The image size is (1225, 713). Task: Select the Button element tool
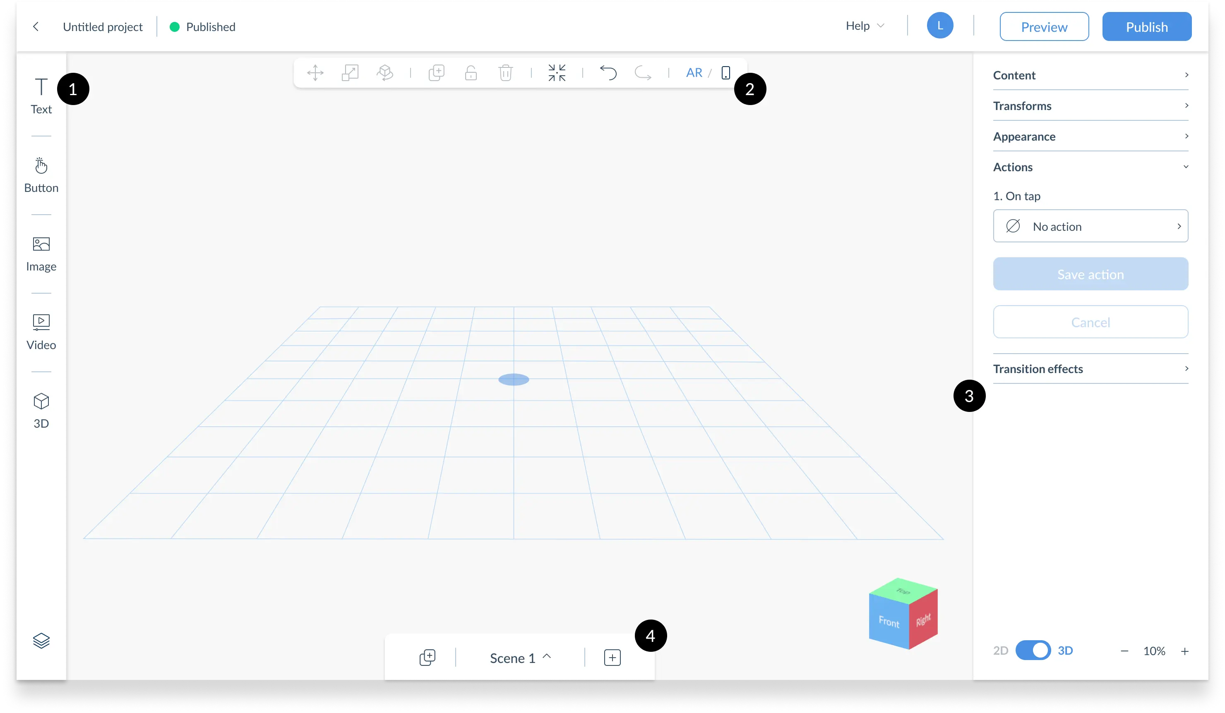(x=41, y=173)
